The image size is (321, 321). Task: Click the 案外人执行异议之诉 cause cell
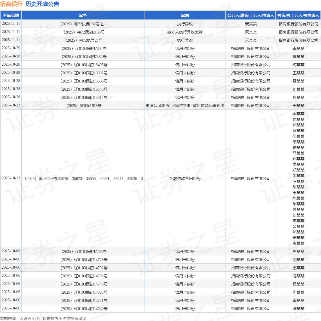(185, 32)
